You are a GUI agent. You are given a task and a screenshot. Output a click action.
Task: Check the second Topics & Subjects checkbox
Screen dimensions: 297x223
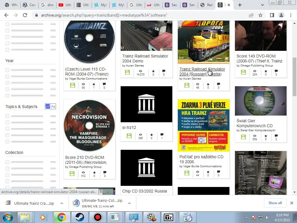7,122
